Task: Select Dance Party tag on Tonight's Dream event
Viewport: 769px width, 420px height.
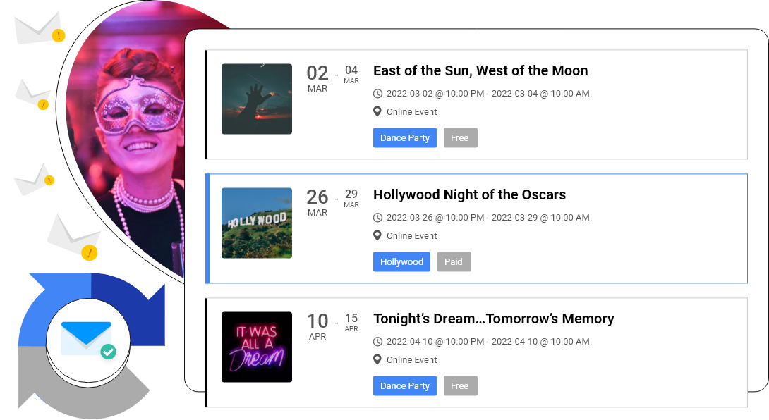Action: tap(405, 386)
